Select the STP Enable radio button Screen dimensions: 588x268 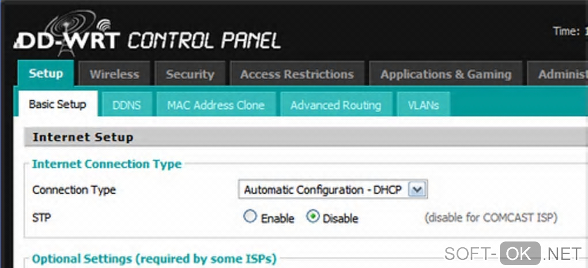point(250,216)
